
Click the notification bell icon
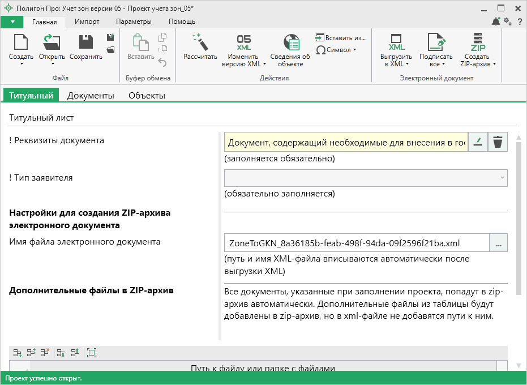(x=496, y=22)
